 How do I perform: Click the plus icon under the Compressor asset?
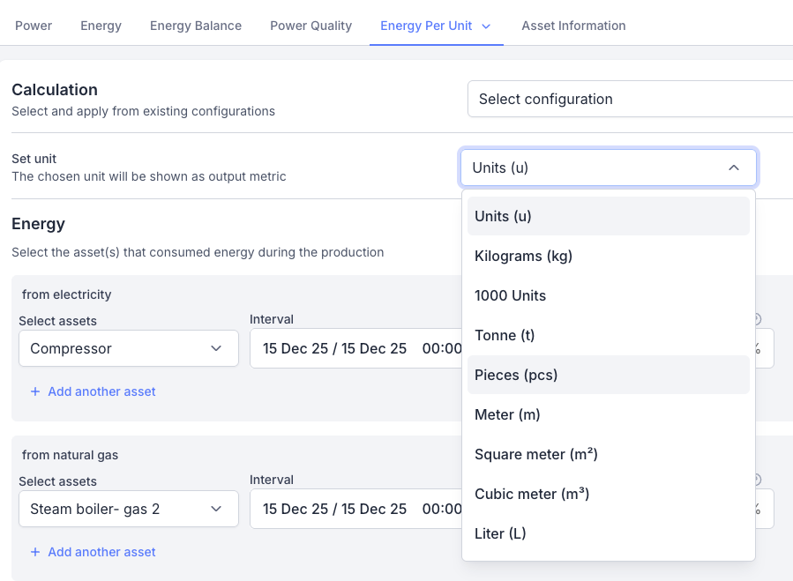pos(35,391)
